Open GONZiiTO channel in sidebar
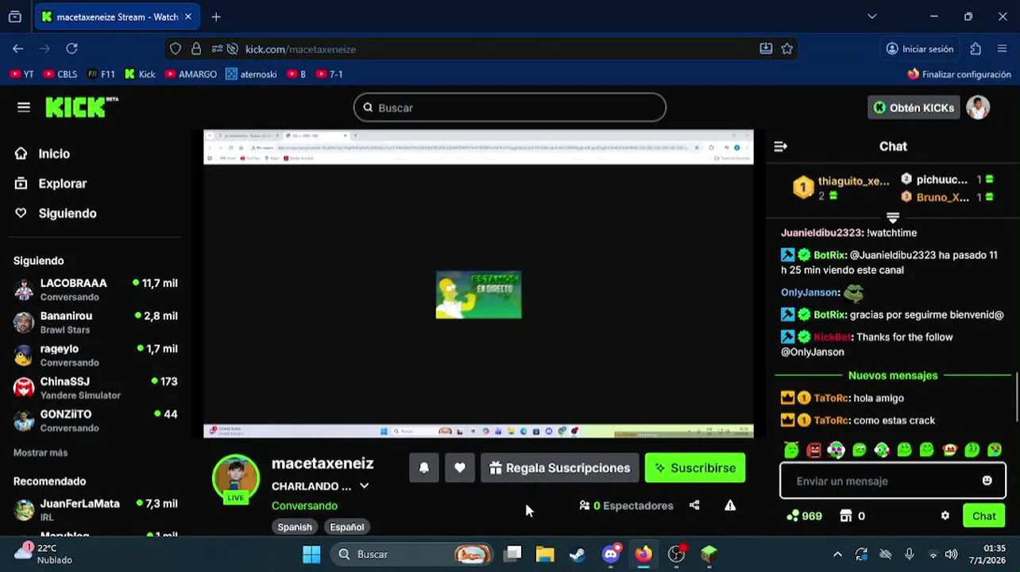This screenshot has width=1020, height=572. pos(95,420)
